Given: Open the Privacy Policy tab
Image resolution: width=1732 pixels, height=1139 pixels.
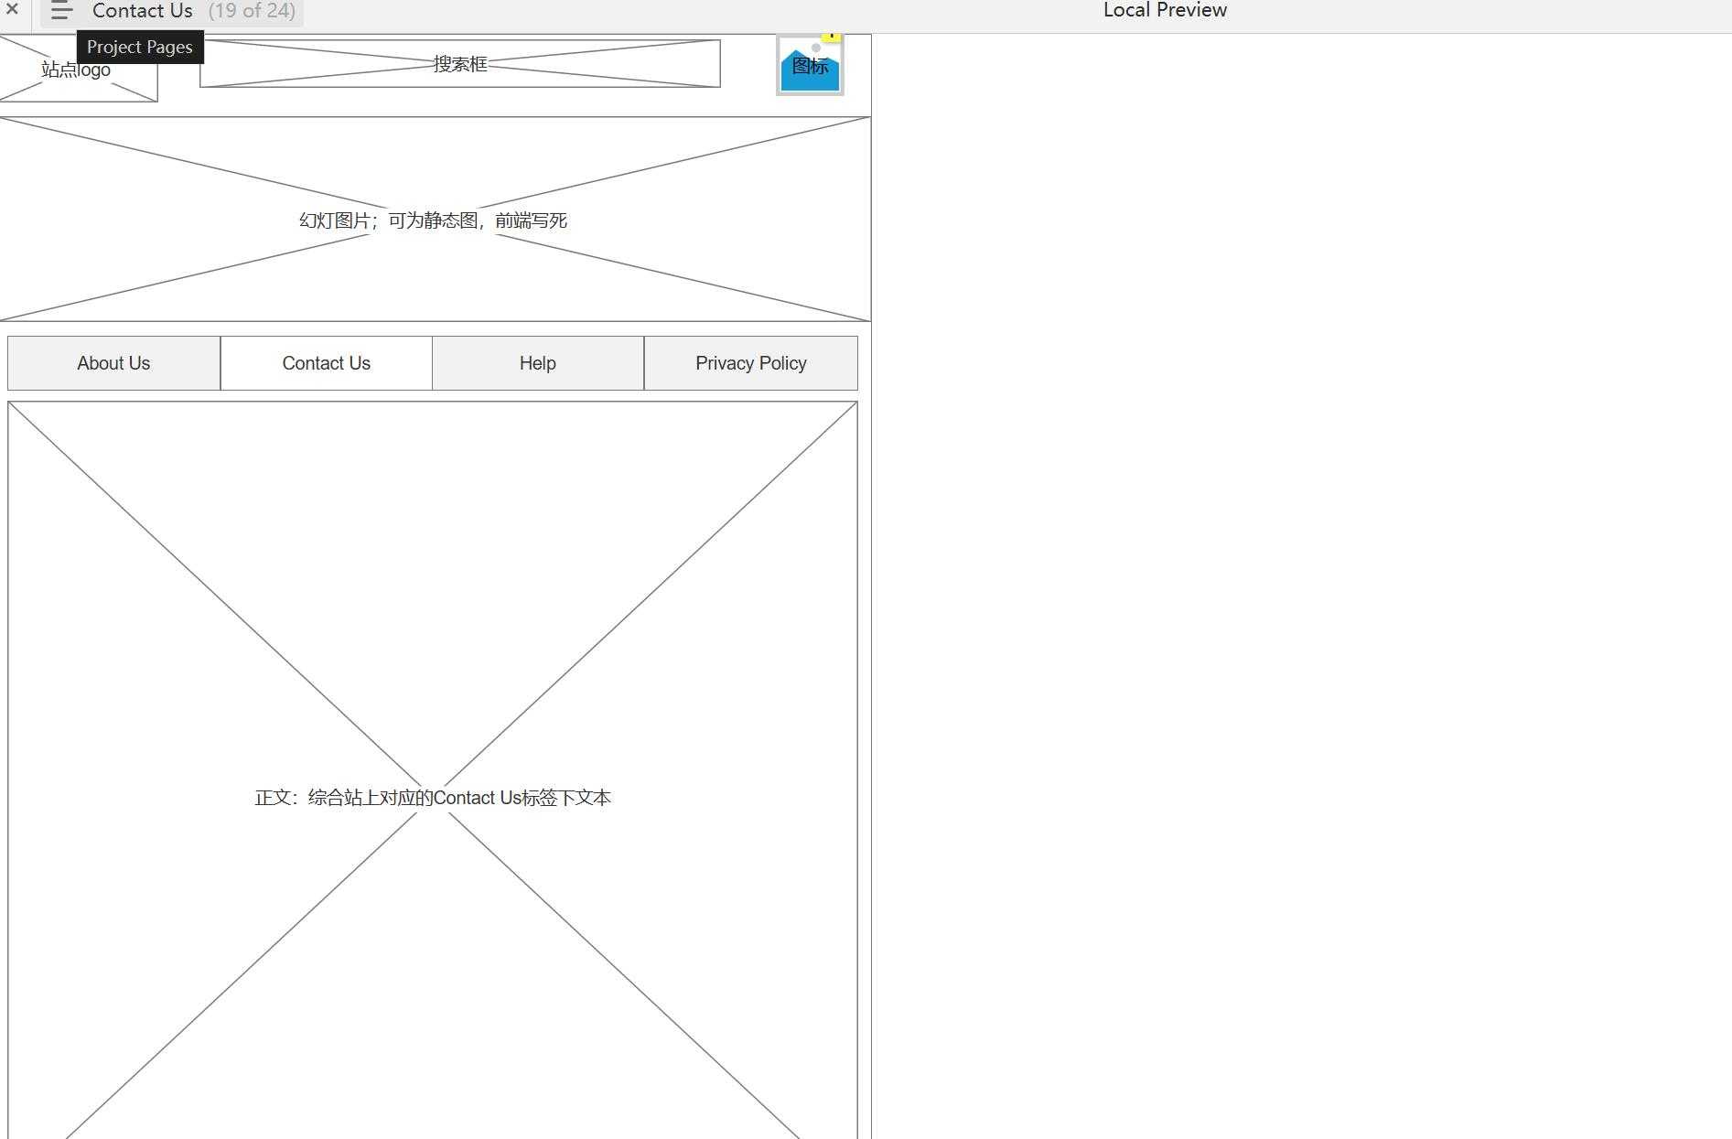Looking at the screenshot, I should point(750,363).
